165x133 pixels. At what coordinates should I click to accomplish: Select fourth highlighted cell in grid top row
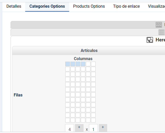[83, 64]
